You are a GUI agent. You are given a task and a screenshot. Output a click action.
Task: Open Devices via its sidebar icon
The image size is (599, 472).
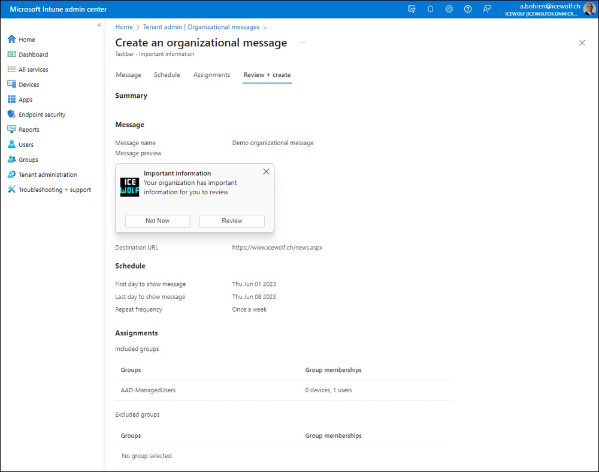[x=12, y=84]
